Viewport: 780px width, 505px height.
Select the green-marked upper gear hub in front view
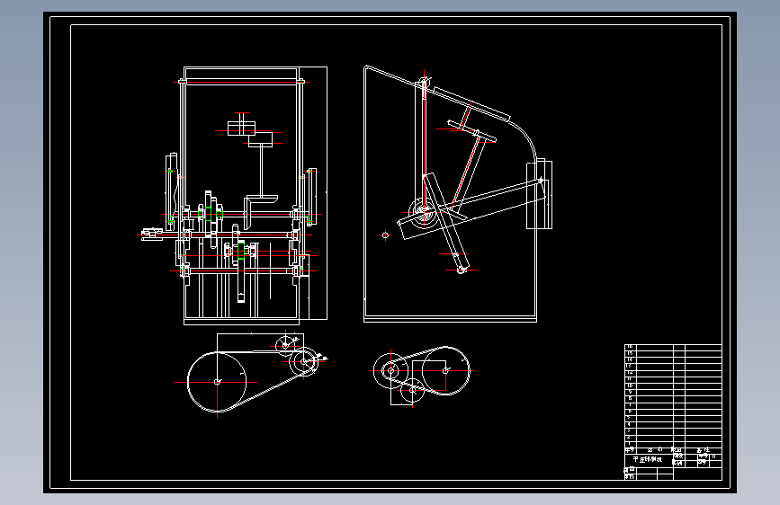(x=209, y=214)
